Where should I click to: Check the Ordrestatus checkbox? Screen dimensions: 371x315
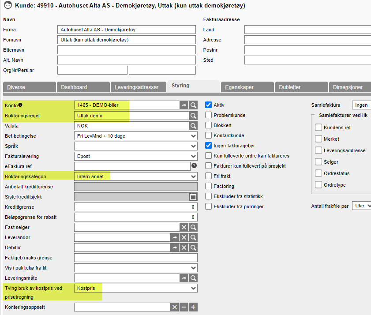[x=319, y=173]
